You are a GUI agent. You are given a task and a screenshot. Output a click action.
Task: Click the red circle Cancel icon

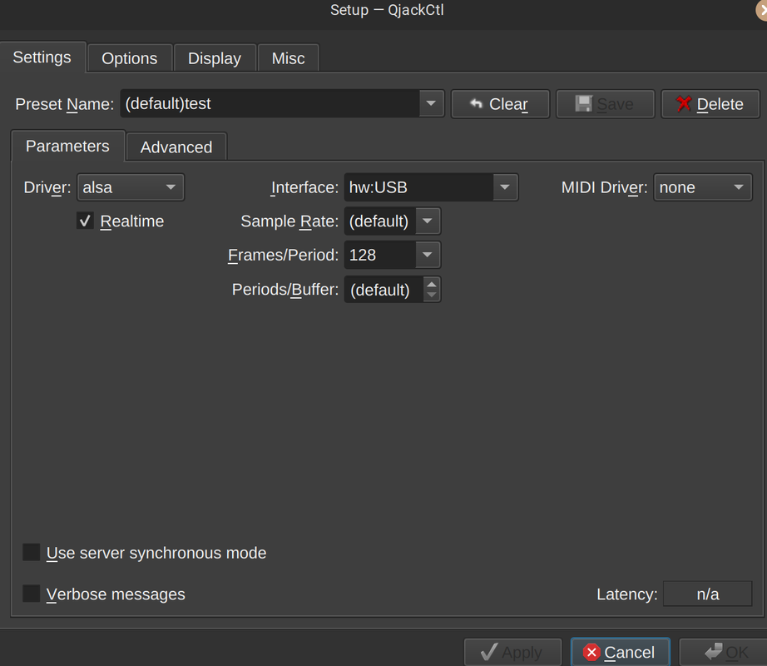click(x=591, y=653)
